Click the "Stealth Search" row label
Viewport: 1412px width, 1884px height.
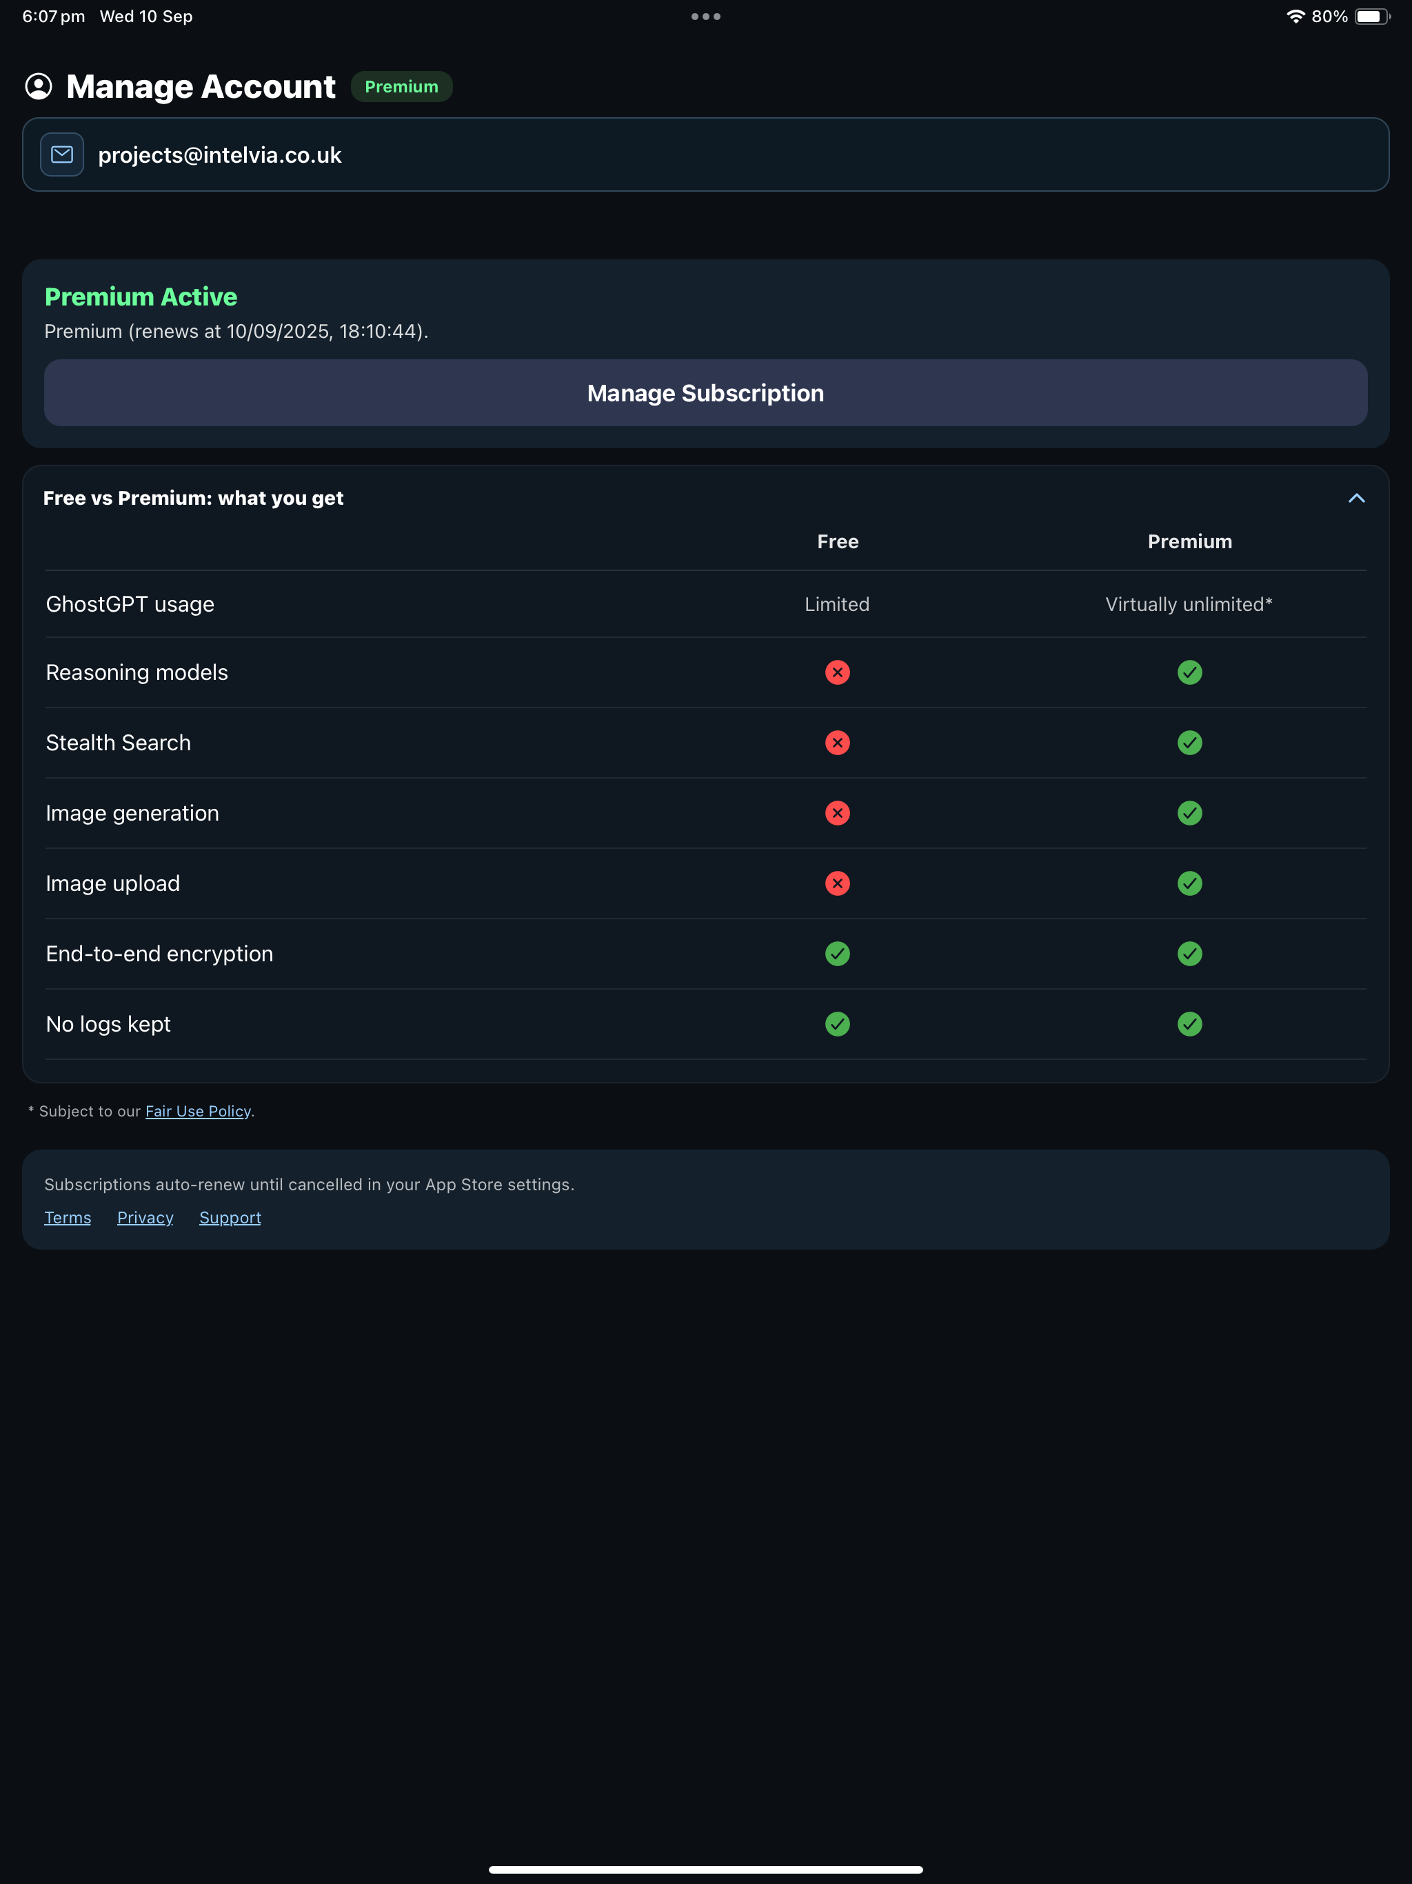point(119,743)
